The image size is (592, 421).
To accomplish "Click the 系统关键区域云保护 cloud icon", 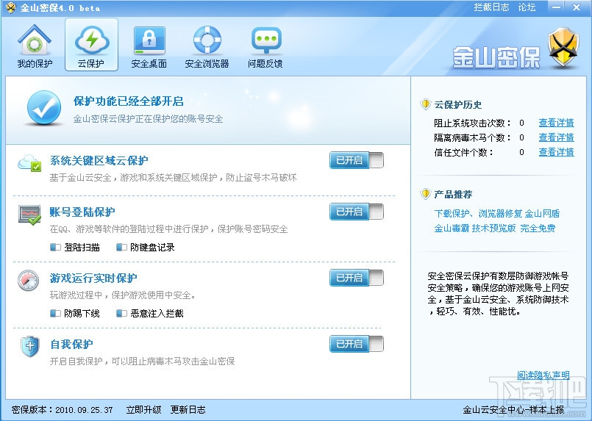I will point(29,163).
